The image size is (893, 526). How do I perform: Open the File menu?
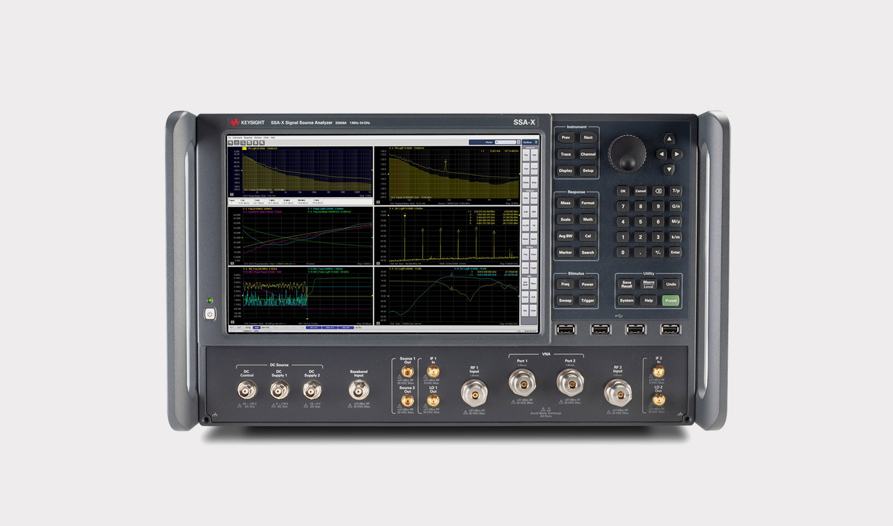(229, 138)
